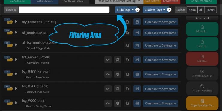Expand the fsg_8400 folder arrow

click(x=16, y=74)
